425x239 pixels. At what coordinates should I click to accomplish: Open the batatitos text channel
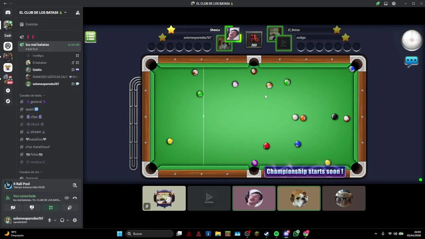[50, 139]
